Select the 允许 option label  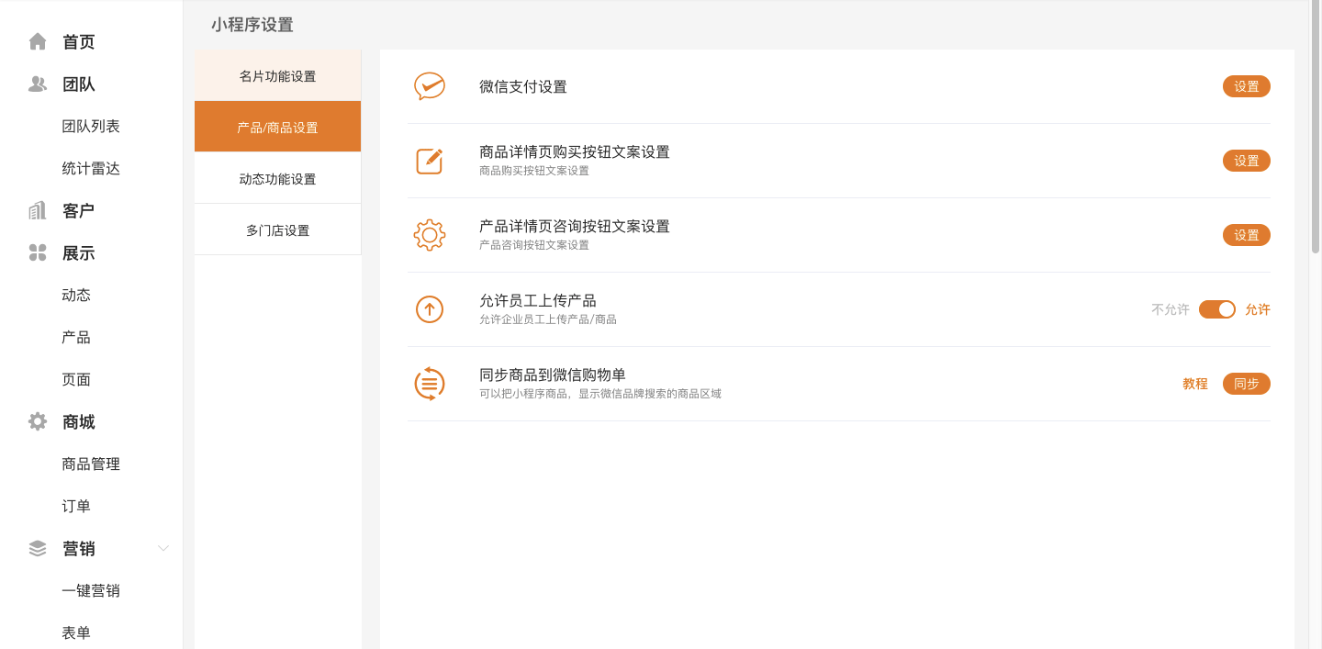click(1257, 309)
